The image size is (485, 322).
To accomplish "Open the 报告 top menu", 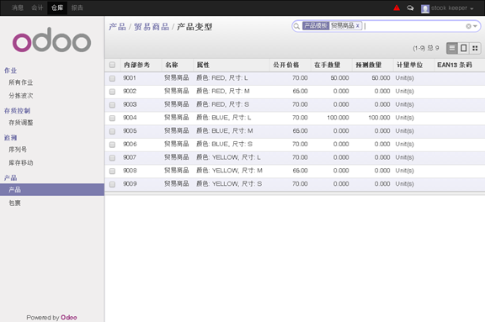I will click(77, 8).
